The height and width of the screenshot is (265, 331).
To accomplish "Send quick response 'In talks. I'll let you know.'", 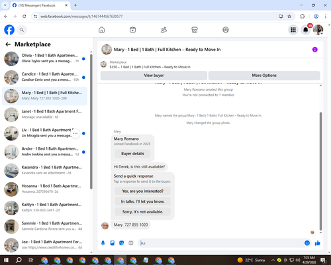I will point(143,201).
